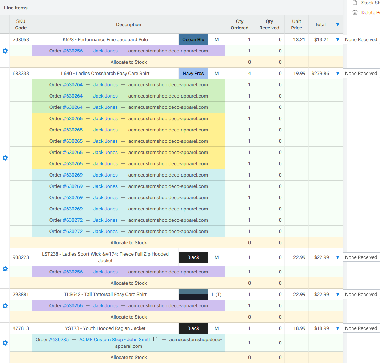
Task: Expand the arrow dropdown for the $13.21 total
Action: 337,39
